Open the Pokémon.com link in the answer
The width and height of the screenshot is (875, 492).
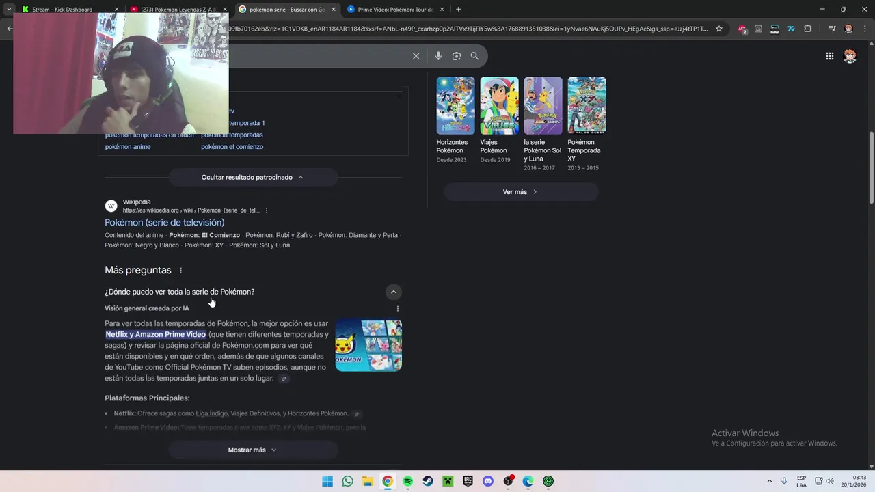[245, 346]
